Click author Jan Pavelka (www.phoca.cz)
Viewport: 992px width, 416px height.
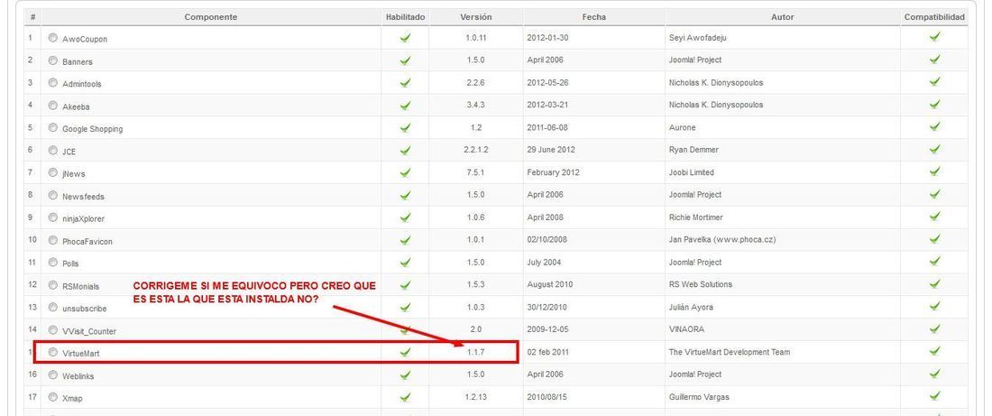point(721,239)
